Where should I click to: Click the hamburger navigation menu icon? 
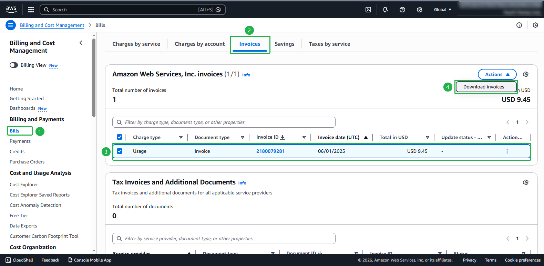[x=11, y=25]
